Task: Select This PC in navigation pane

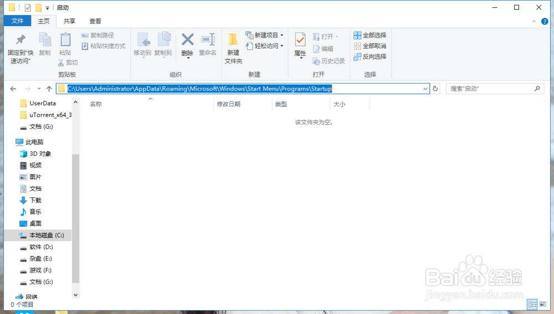Action: coord(30,142)
